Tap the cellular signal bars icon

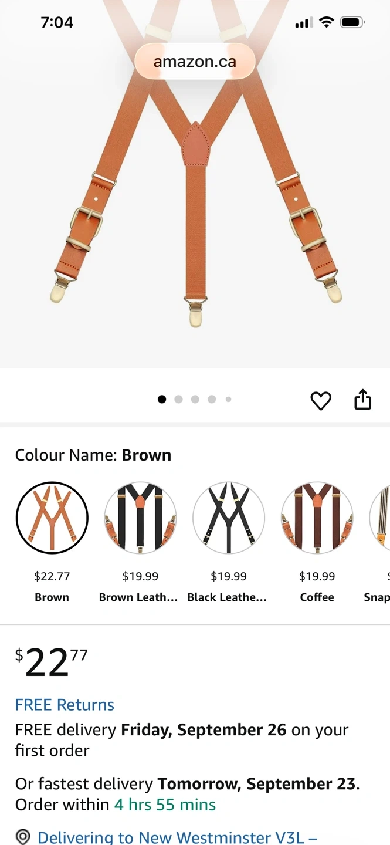[x=303, y=23]
